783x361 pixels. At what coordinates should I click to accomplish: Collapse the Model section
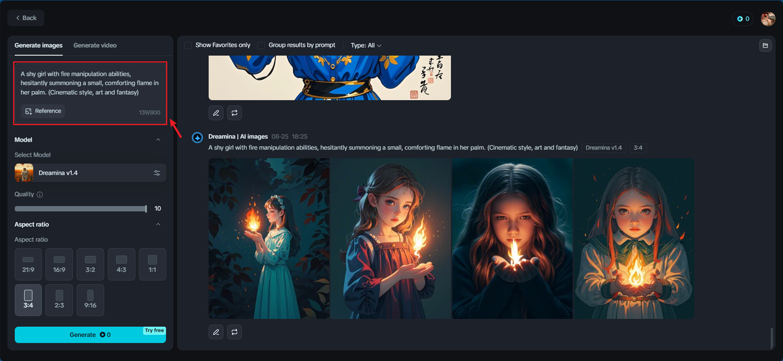158,140
